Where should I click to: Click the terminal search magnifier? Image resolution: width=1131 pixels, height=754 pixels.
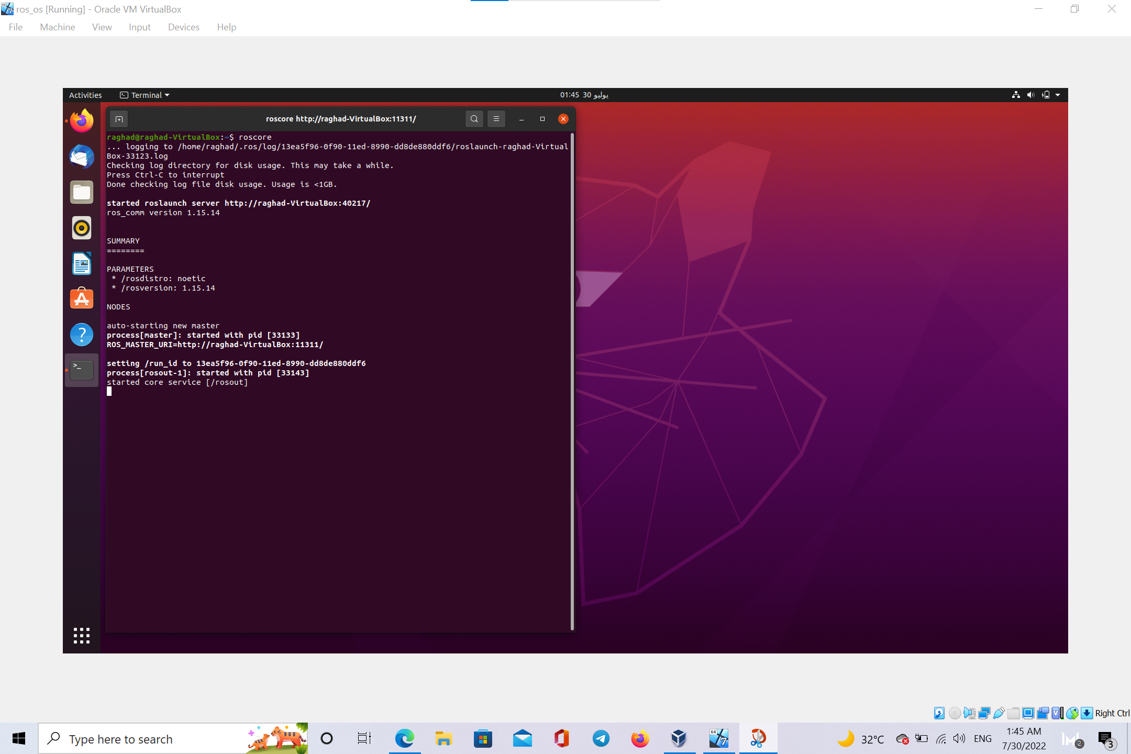474,119
